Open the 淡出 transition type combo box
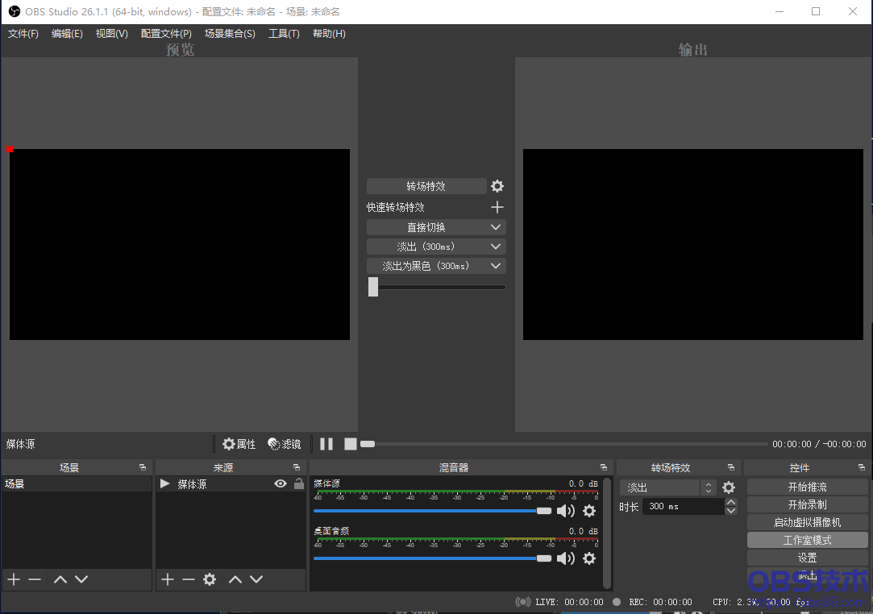Viewport: 873px width, 614px height. coord(667,487)
